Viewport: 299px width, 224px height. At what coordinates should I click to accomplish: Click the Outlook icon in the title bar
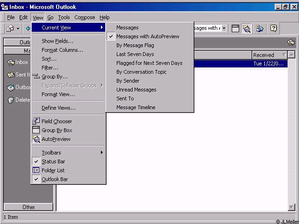tap(5, 7)
